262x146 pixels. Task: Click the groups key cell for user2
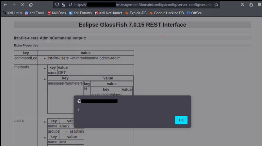pos(54,131)
